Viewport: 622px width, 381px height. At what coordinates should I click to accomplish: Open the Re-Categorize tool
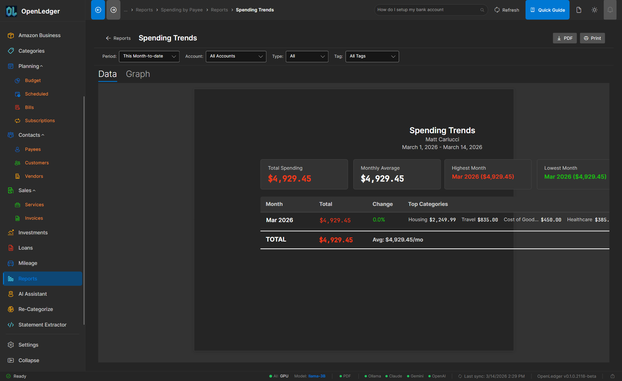pyautogui.click(x=36, y=309)
